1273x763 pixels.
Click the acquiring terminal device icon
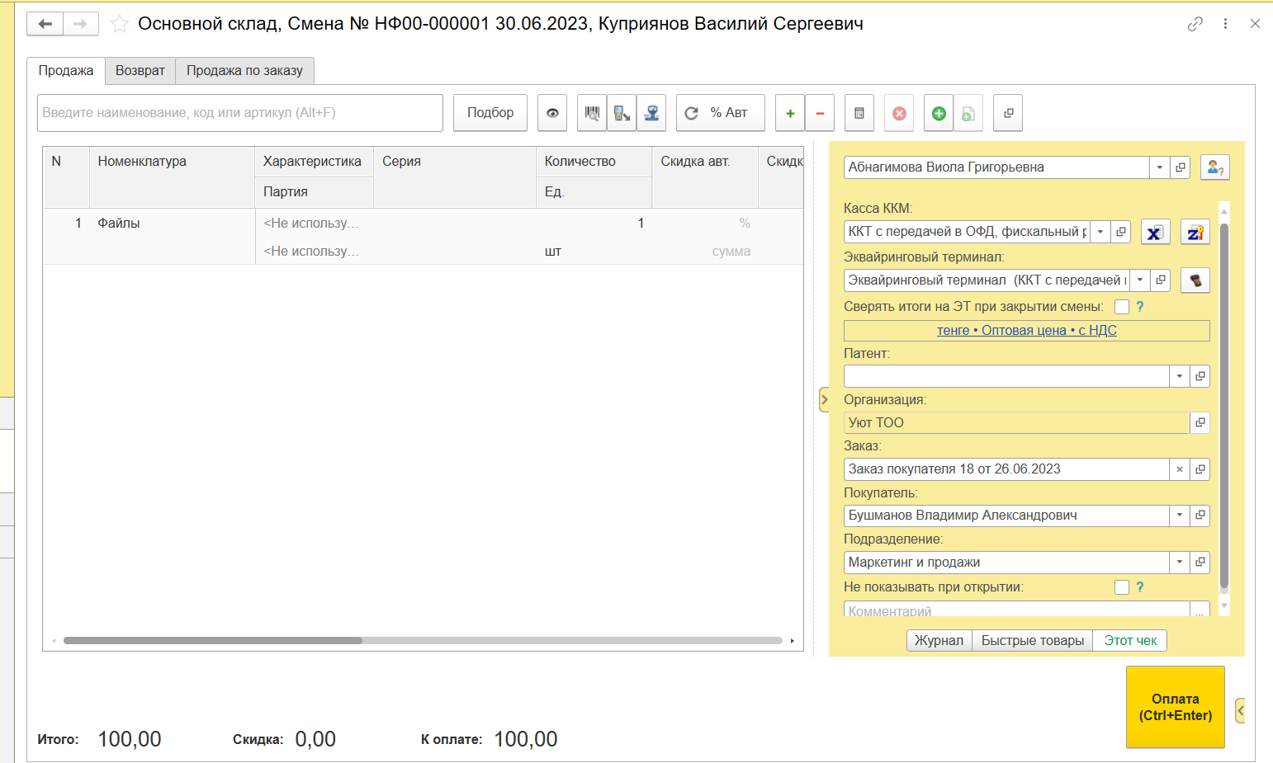1195,280
